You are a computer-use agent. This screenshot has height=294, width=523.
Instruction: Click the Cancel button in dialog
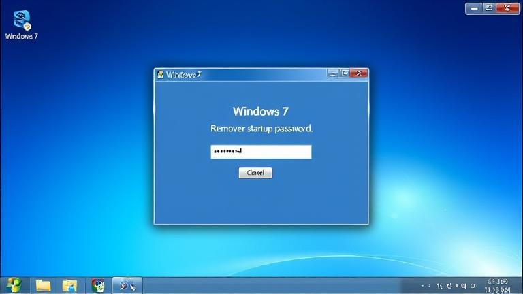point(255,173)
